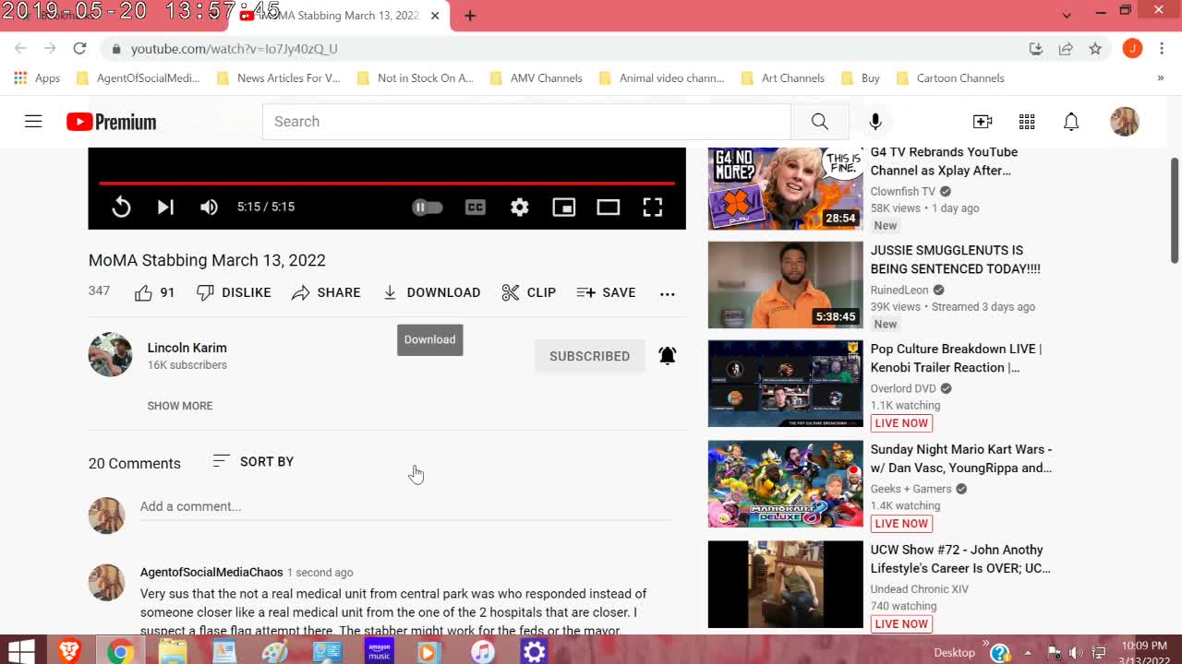
Task: Mute the video volume speaker icon
Action: [210, 207]
